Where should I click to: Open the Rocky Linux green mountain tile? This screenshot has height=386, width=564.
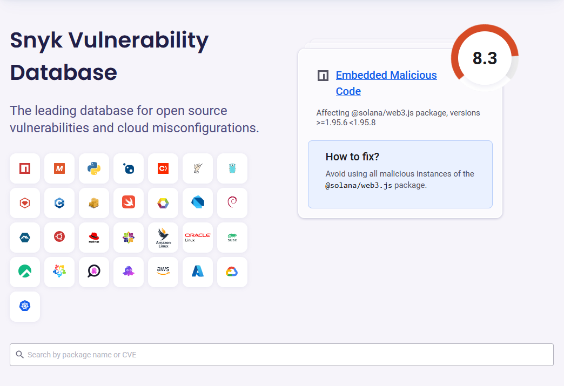[25, 272]
